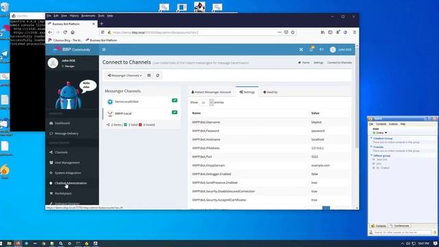Open the History menu in browser
The image size is (439, 247).
[74, 16]
